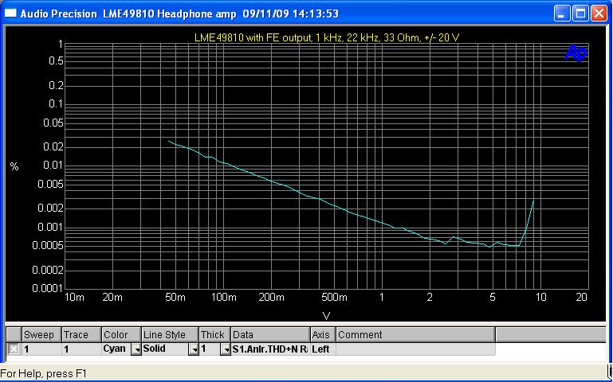Maximize the Audio Precision window
613x382 pixels.
click(580, 14)
